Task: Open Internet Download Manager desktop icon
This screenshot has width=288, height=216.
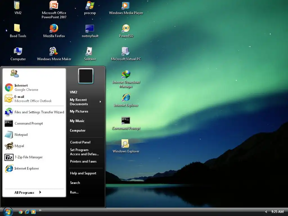Action: click(126, 79)
